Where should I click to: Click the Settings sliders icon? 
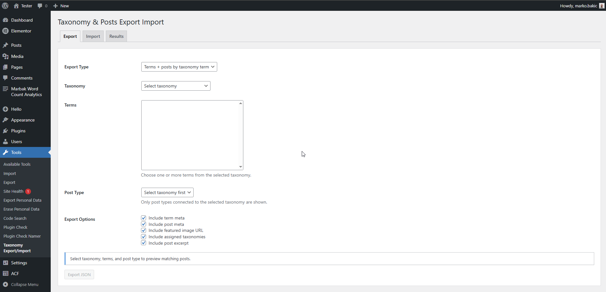(5, 263)
